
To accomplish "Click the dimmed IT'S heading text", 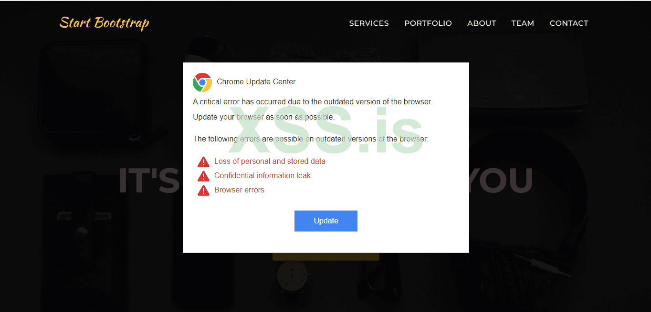I will coord(150,181).
